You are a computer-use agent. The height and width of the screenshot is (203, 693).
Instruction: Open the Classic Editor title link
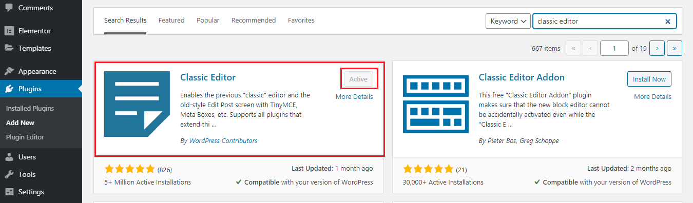(x=208, y=77)
